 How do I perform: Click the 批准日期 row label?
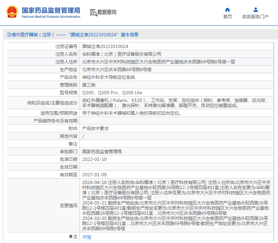68,159
